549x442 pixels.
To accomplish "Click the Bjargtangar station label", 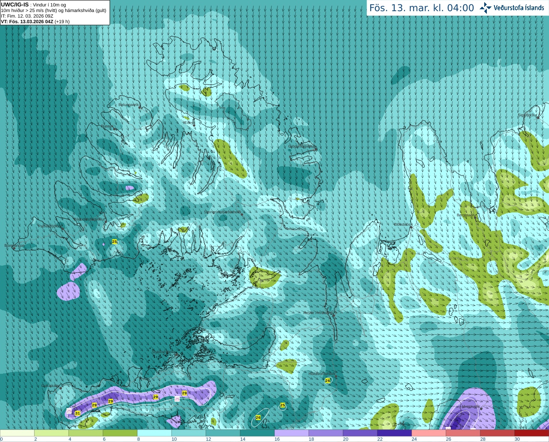I will pyautogui.click(x=14, y=245).
